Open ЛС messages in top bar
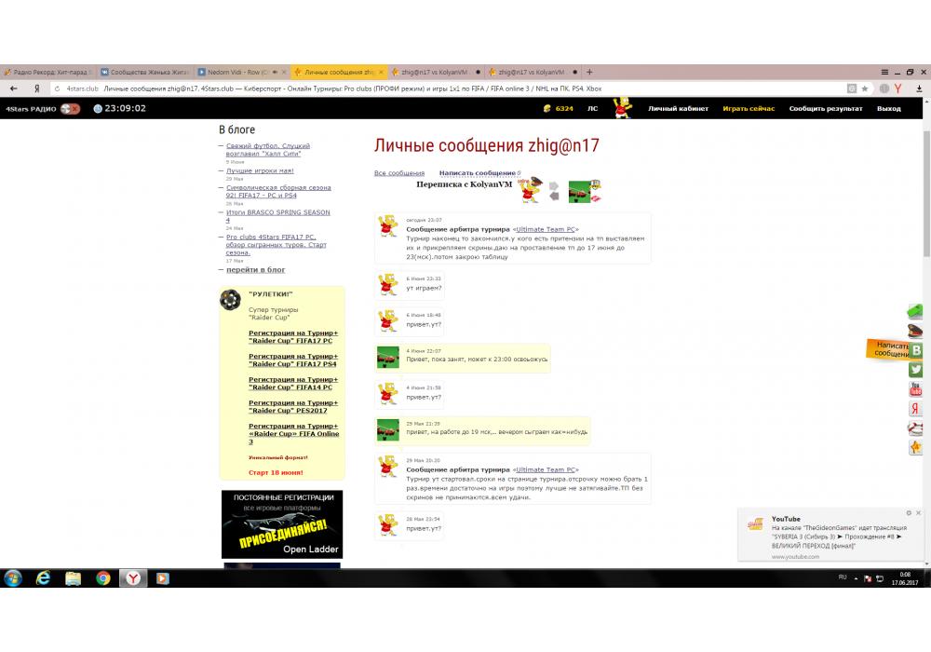 click(x=592, y=109)
